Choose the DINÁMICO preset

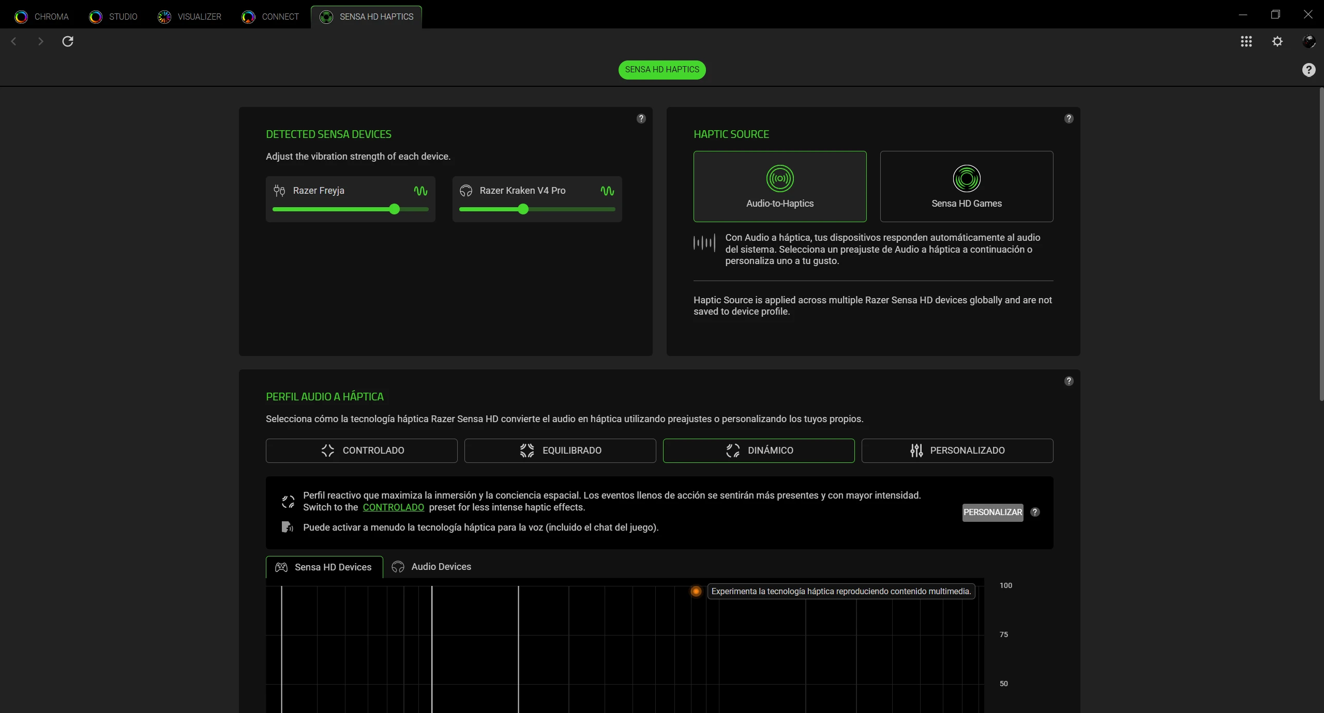pos(759,451)
